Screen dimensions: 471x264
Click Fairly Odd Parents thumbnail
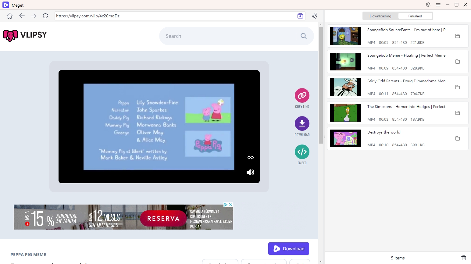tap(345, 87)
